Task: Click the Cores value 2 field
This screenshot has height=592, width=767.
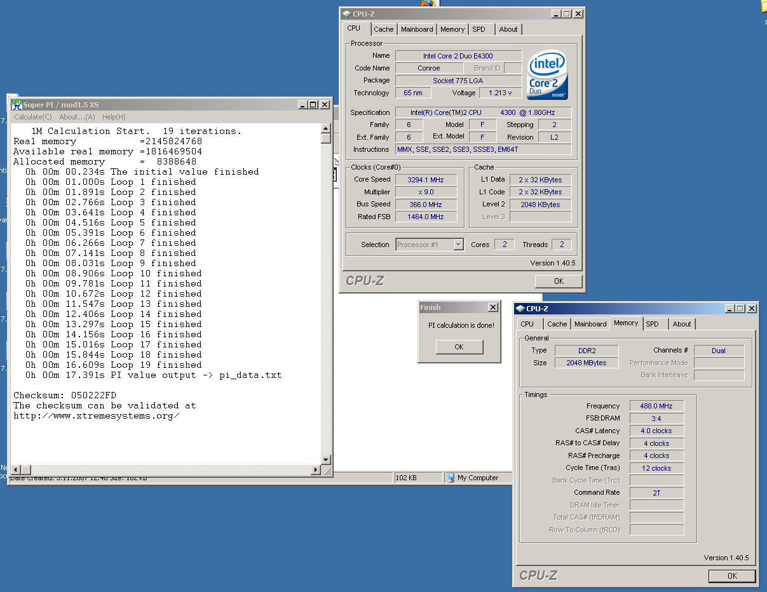Action: point(505,245)
